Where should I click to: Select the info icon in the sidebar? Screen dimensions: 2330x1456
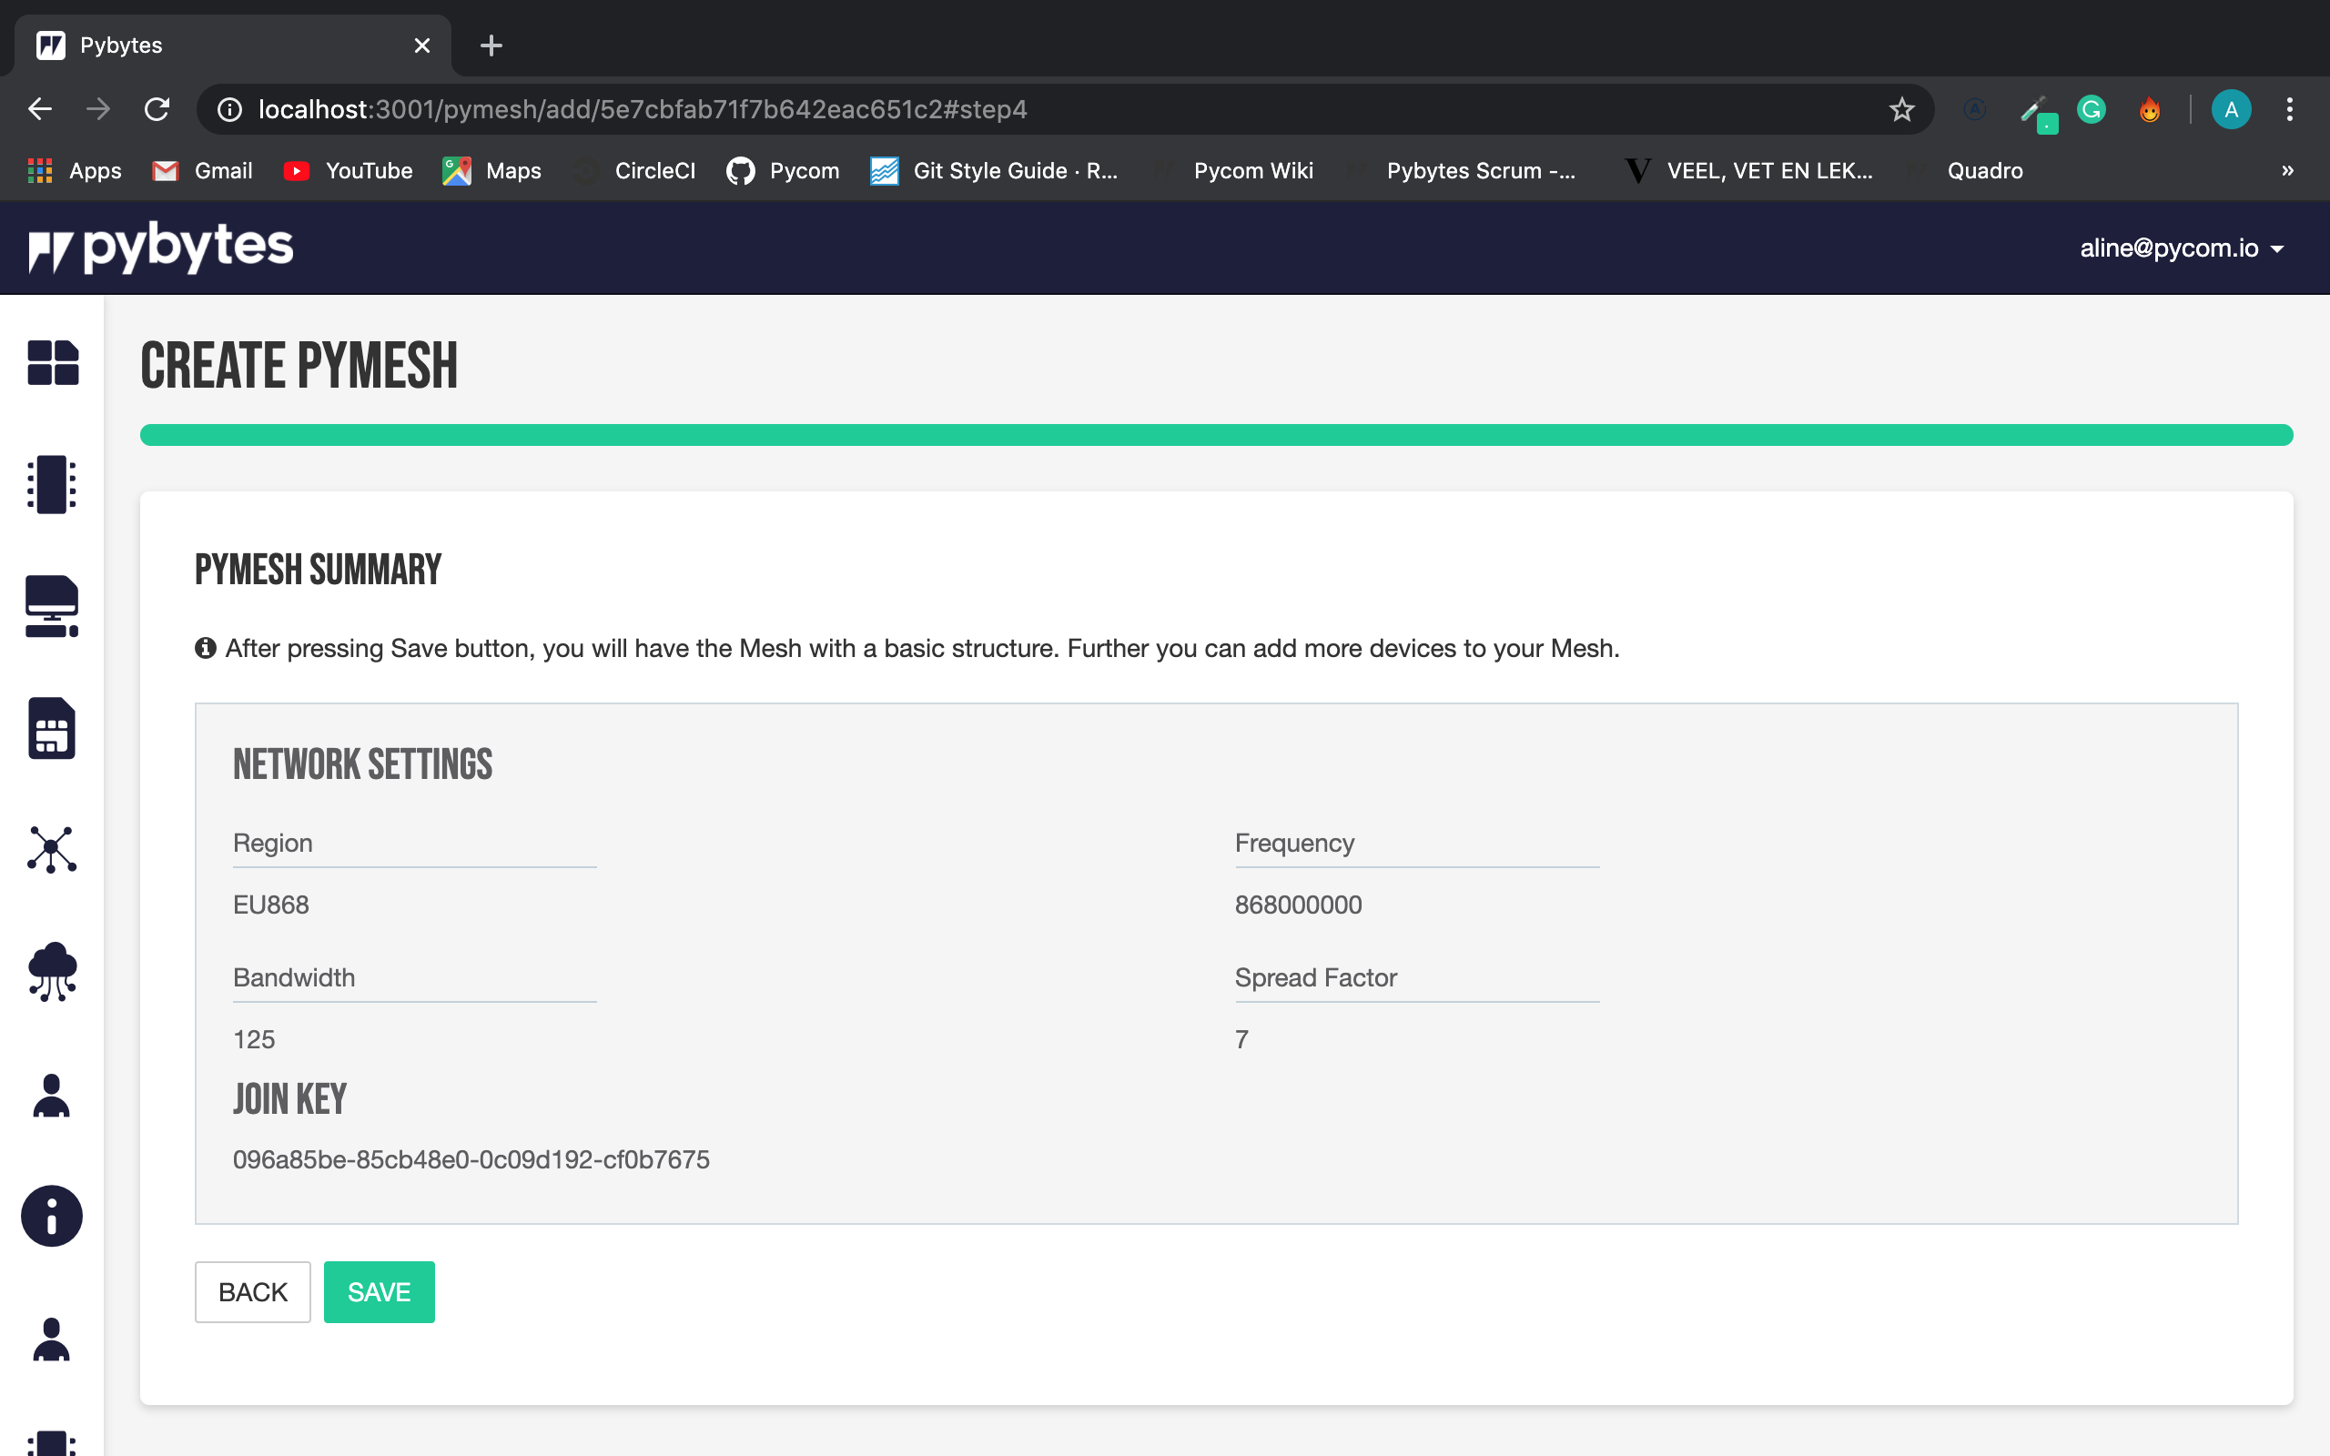[x=51, y=1215]
